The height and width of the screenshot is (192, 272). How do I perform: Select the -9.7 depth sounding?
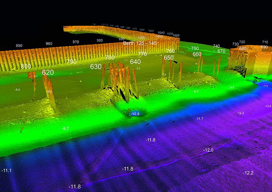click(65, 128)
